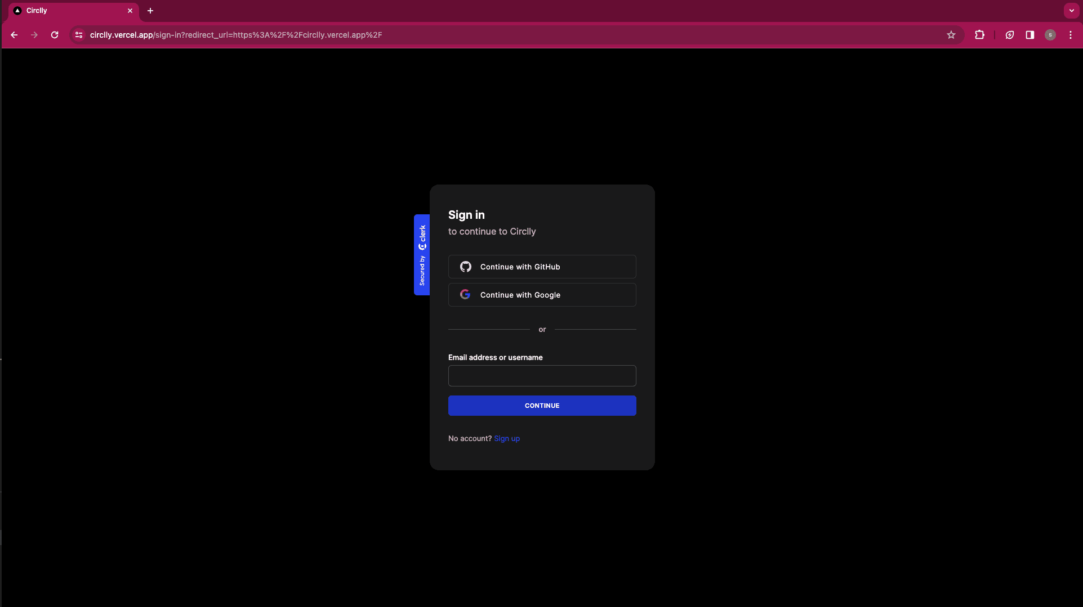Click the GitHub logo icon
This screenshot has height=607, width=1083.
(x=465, y=267)
